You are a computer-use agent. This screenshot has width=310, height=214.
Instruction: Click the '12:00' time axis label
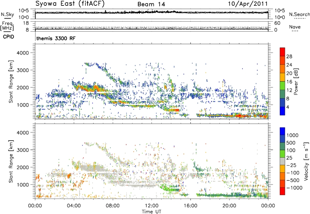tap(152, 206)
